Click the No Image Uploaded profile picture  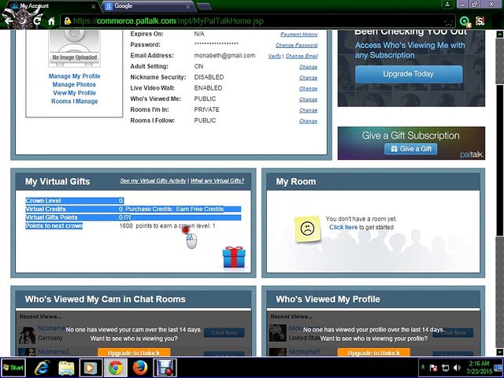click(74, 48)
